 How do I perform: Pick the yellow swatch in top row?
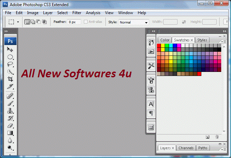point(163,45)
